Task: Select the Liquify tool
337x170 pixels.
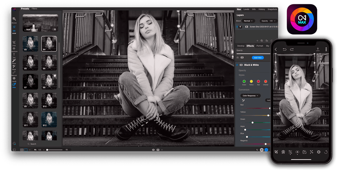Action: point(14,79)
